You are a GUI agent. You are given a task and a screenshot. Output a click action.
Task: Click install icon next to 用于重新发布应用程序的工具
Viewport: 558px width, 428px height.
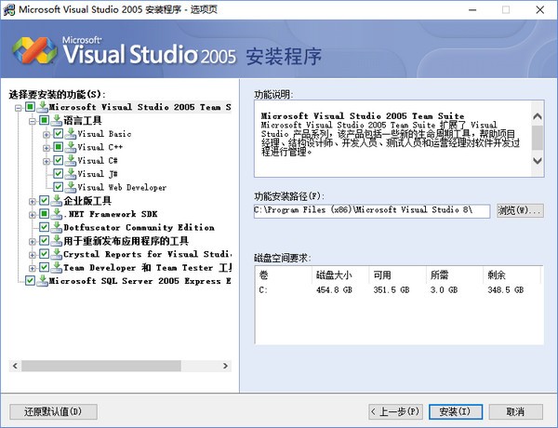click(x=57, y=241)
